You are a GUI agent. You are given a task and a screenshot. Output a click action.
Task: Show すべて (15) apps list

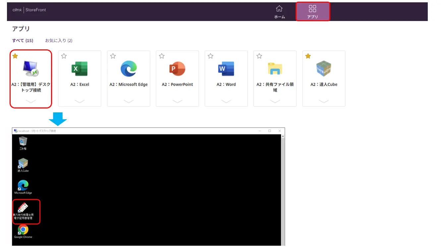23,40
